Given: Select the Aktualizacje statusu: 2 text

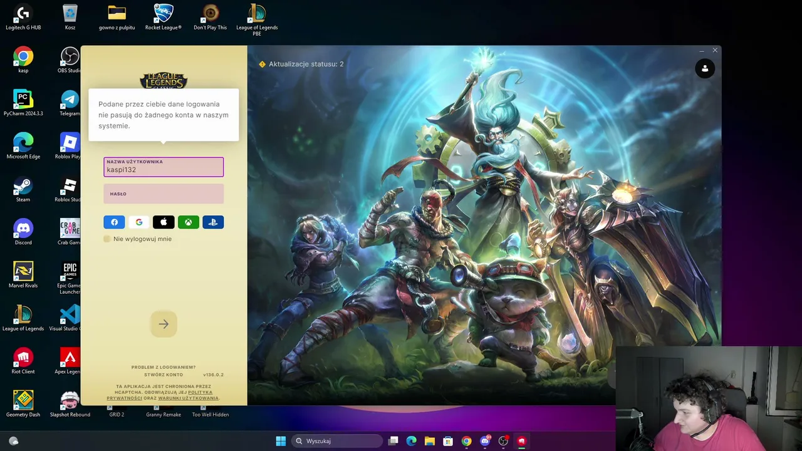Looking at the screenshot, I should tap(306, 64).
